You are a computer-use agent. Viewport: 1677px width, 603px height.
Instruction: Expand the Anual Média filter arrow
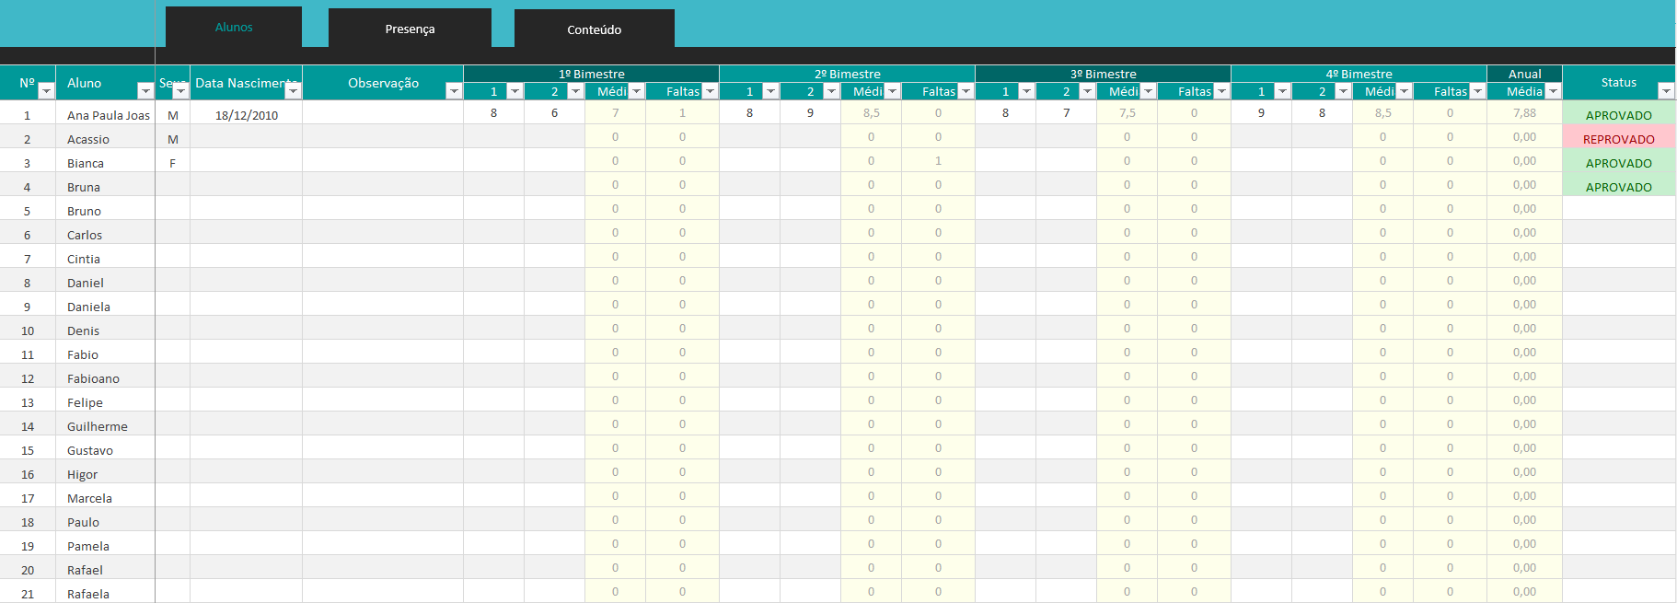click(1553, 91)
